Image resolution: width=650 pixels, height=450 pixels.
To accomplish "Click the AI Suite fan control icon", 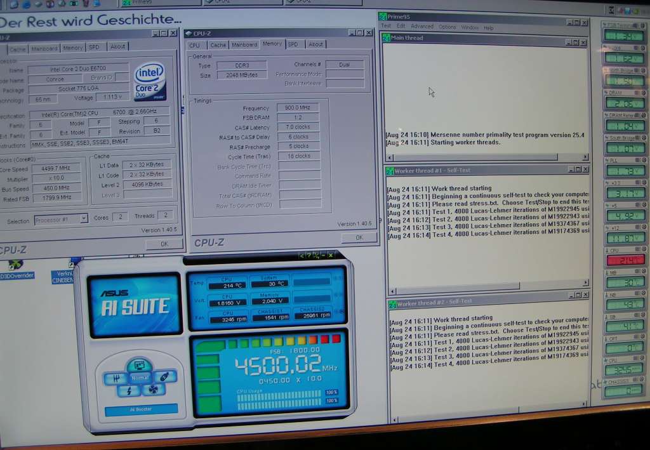I will [x=154, y=390].
